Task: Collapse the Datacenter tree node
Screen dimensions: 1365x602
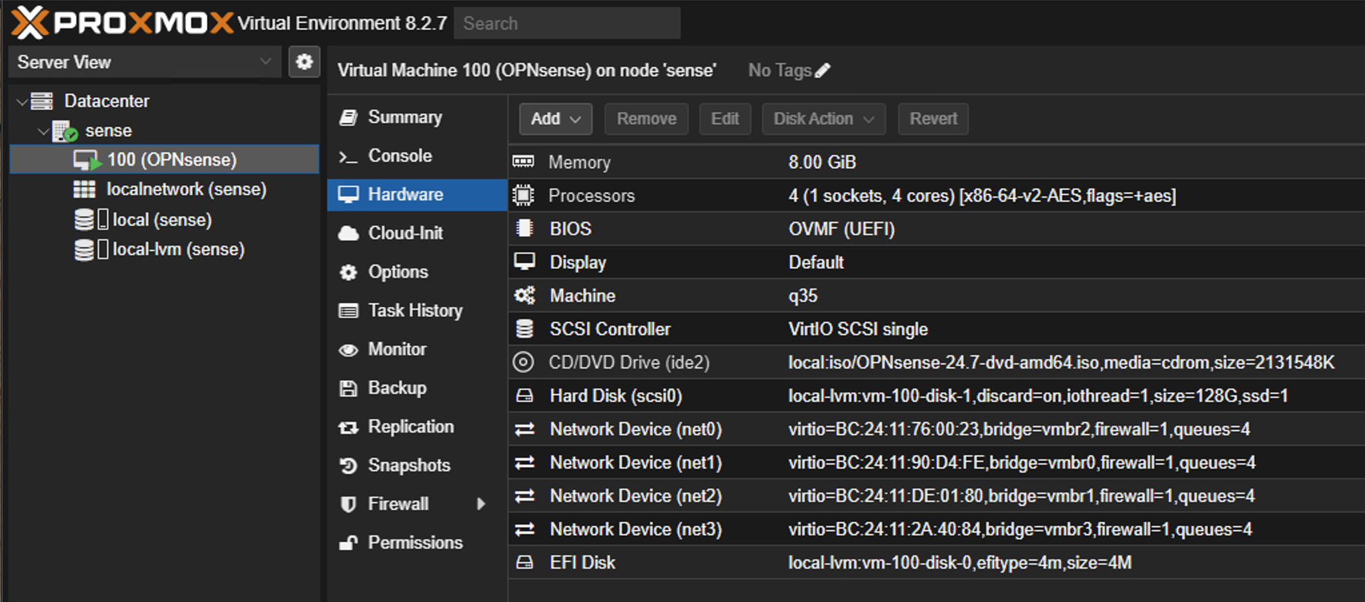Action: [21, 101]
